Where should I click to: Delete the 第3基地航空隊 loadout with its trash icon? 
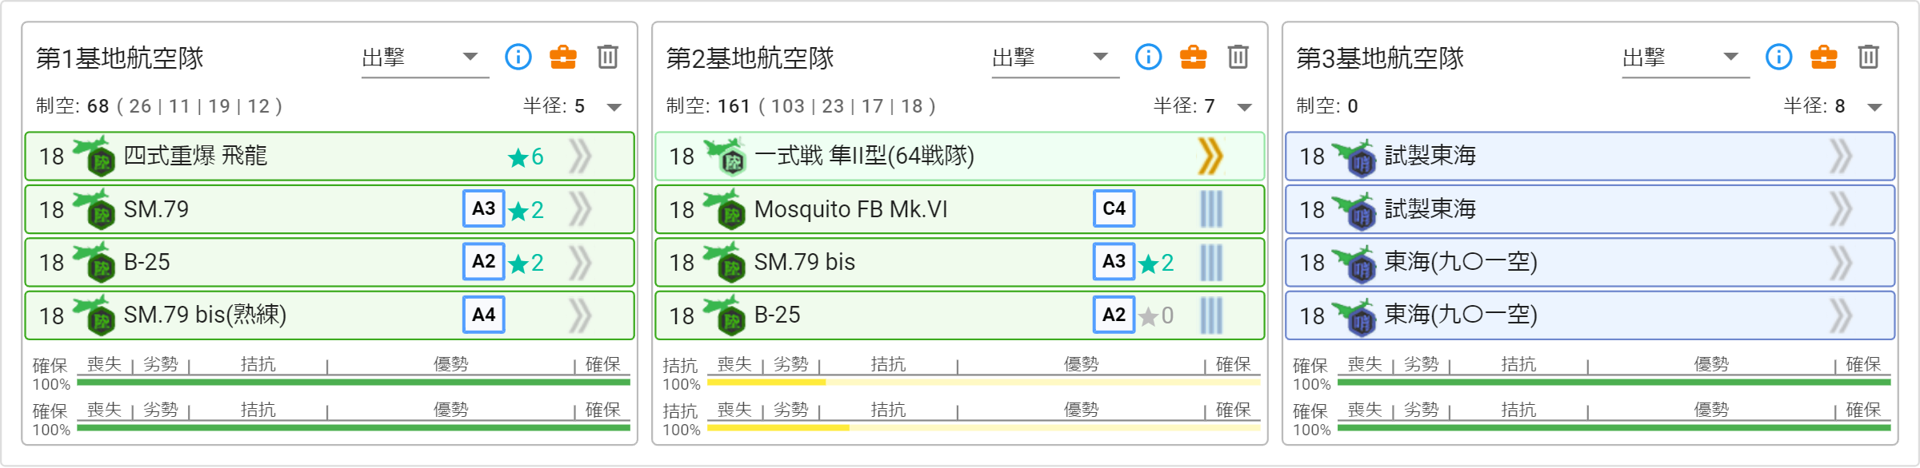point(1868,57)
